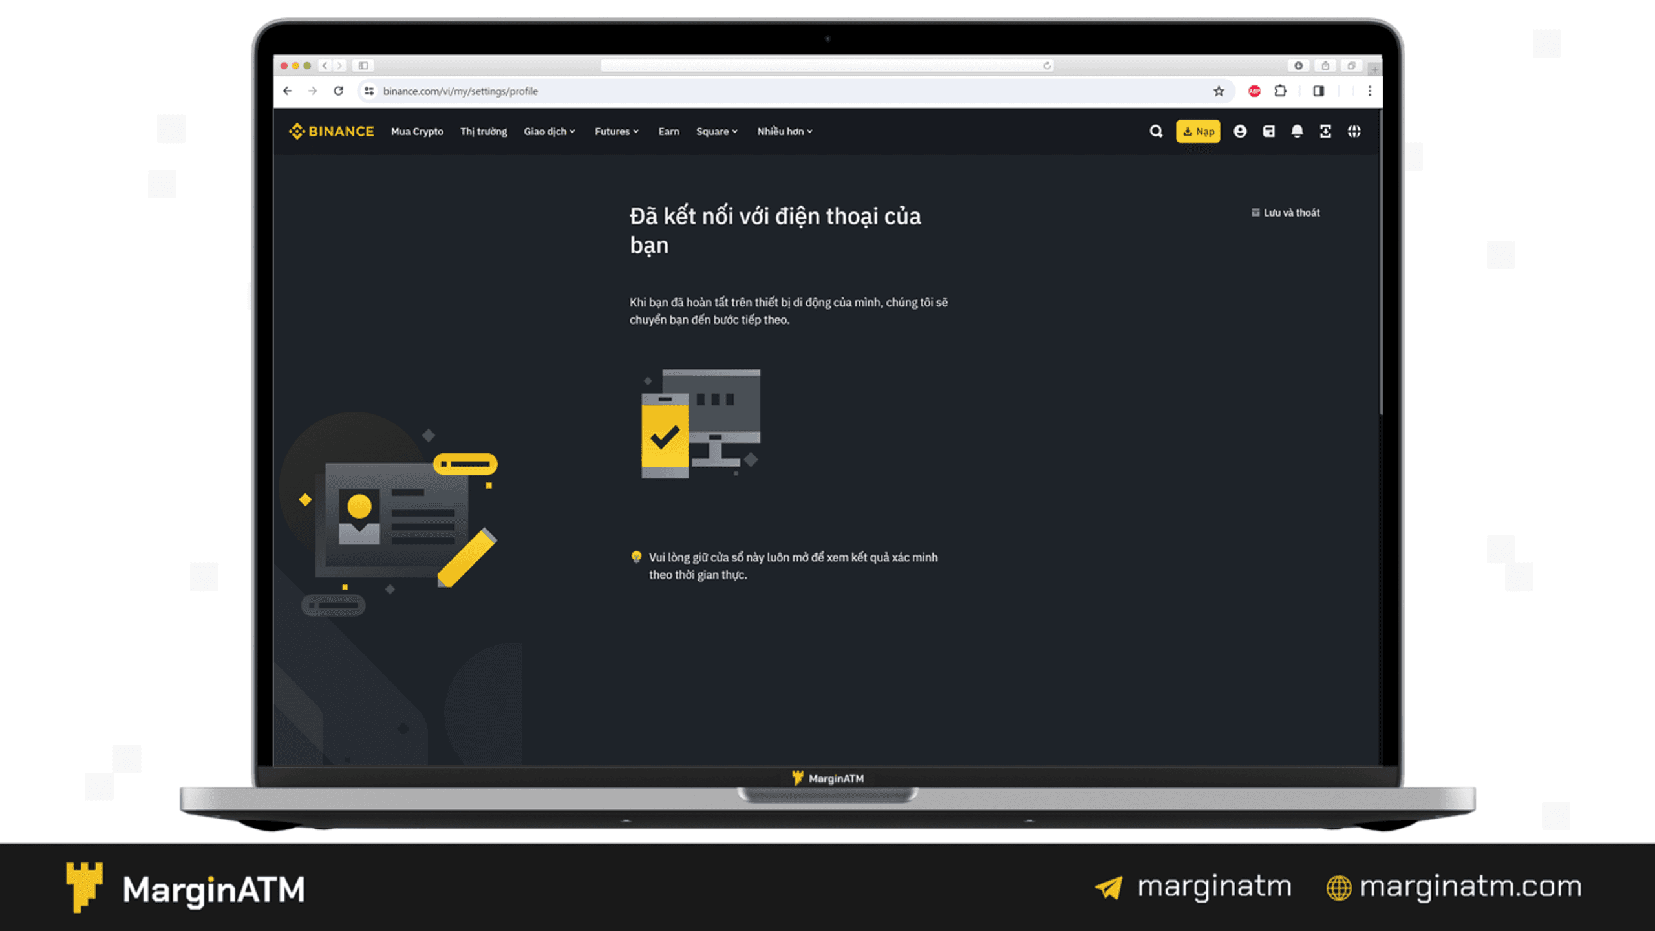
Task: Expand the Giao dịch dropdown
Action: 550,131
